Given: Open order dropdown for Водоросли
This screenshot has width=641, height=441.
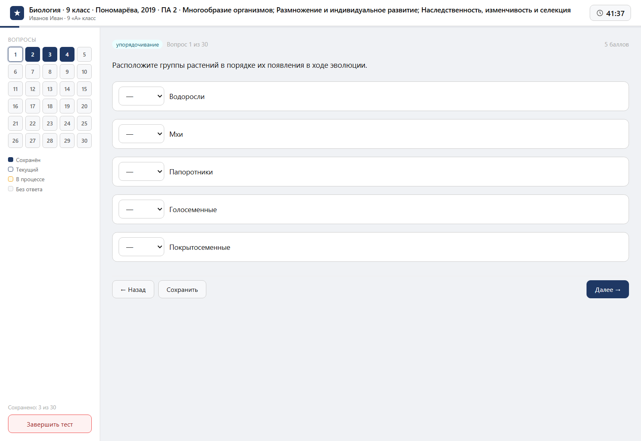Looking at the screenshot, I should [x=141, y=96].
